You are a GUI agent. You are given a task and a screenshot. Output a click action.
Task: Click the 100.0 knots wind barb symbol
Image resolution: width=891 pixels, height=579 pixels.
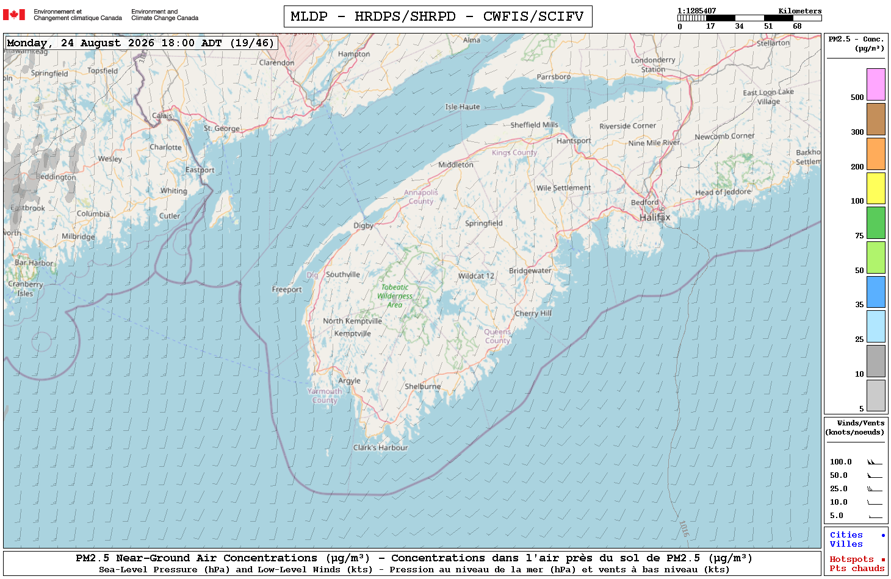point(875,462)
